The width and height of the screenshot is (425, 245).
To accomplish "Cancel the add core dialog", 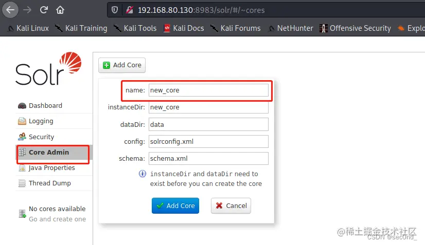I will tap(231, 206).
